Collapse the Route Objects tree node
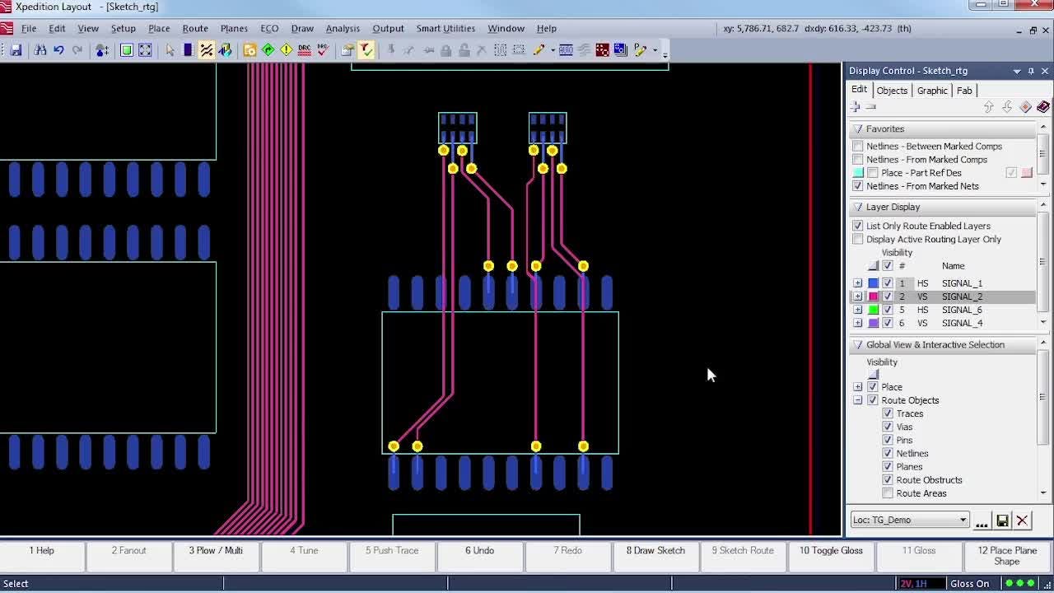 (858, 400)
